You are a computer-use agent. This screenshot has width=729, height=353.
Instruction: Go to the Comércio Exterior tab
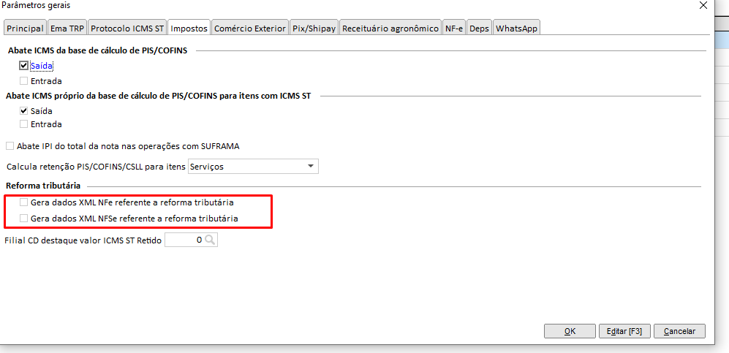pyautogui.click(x=249, y=29)
